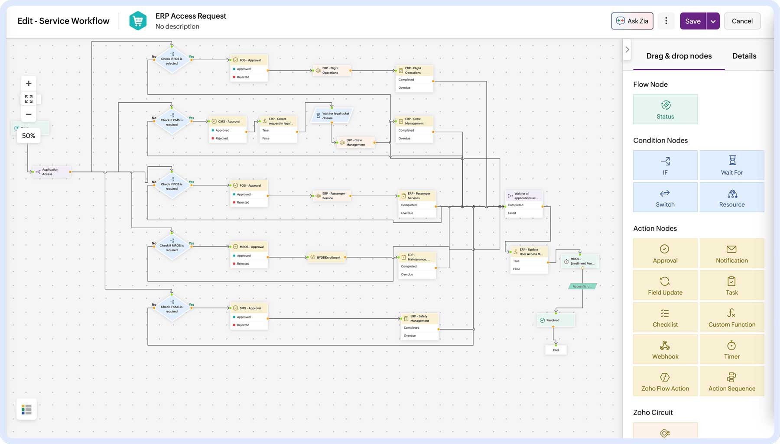The height and width of the screenshot is (444, 780).
Task: Select the Switch condition node
Action: (x=665, y=197)
